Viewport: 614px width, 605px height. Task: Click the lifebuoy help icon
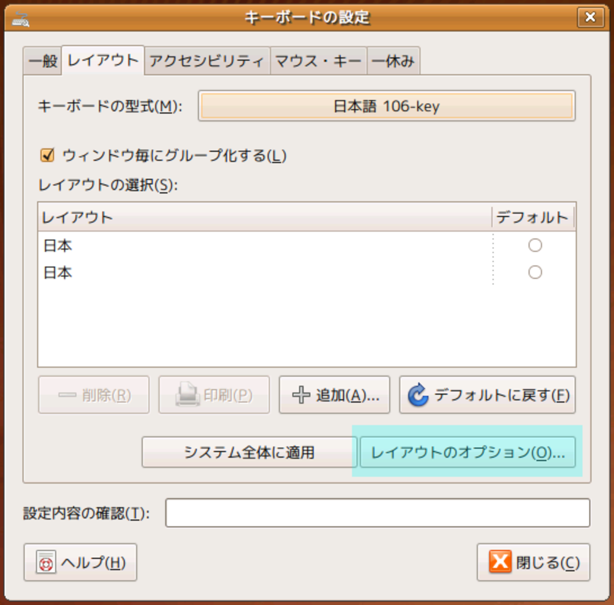pyautogui.click(x=46, y=562)
